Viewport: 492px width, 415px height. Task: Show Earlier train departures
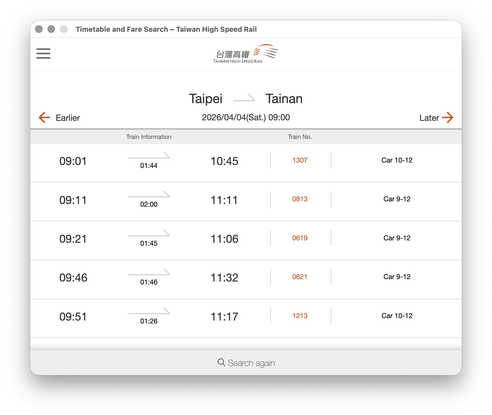68,118
